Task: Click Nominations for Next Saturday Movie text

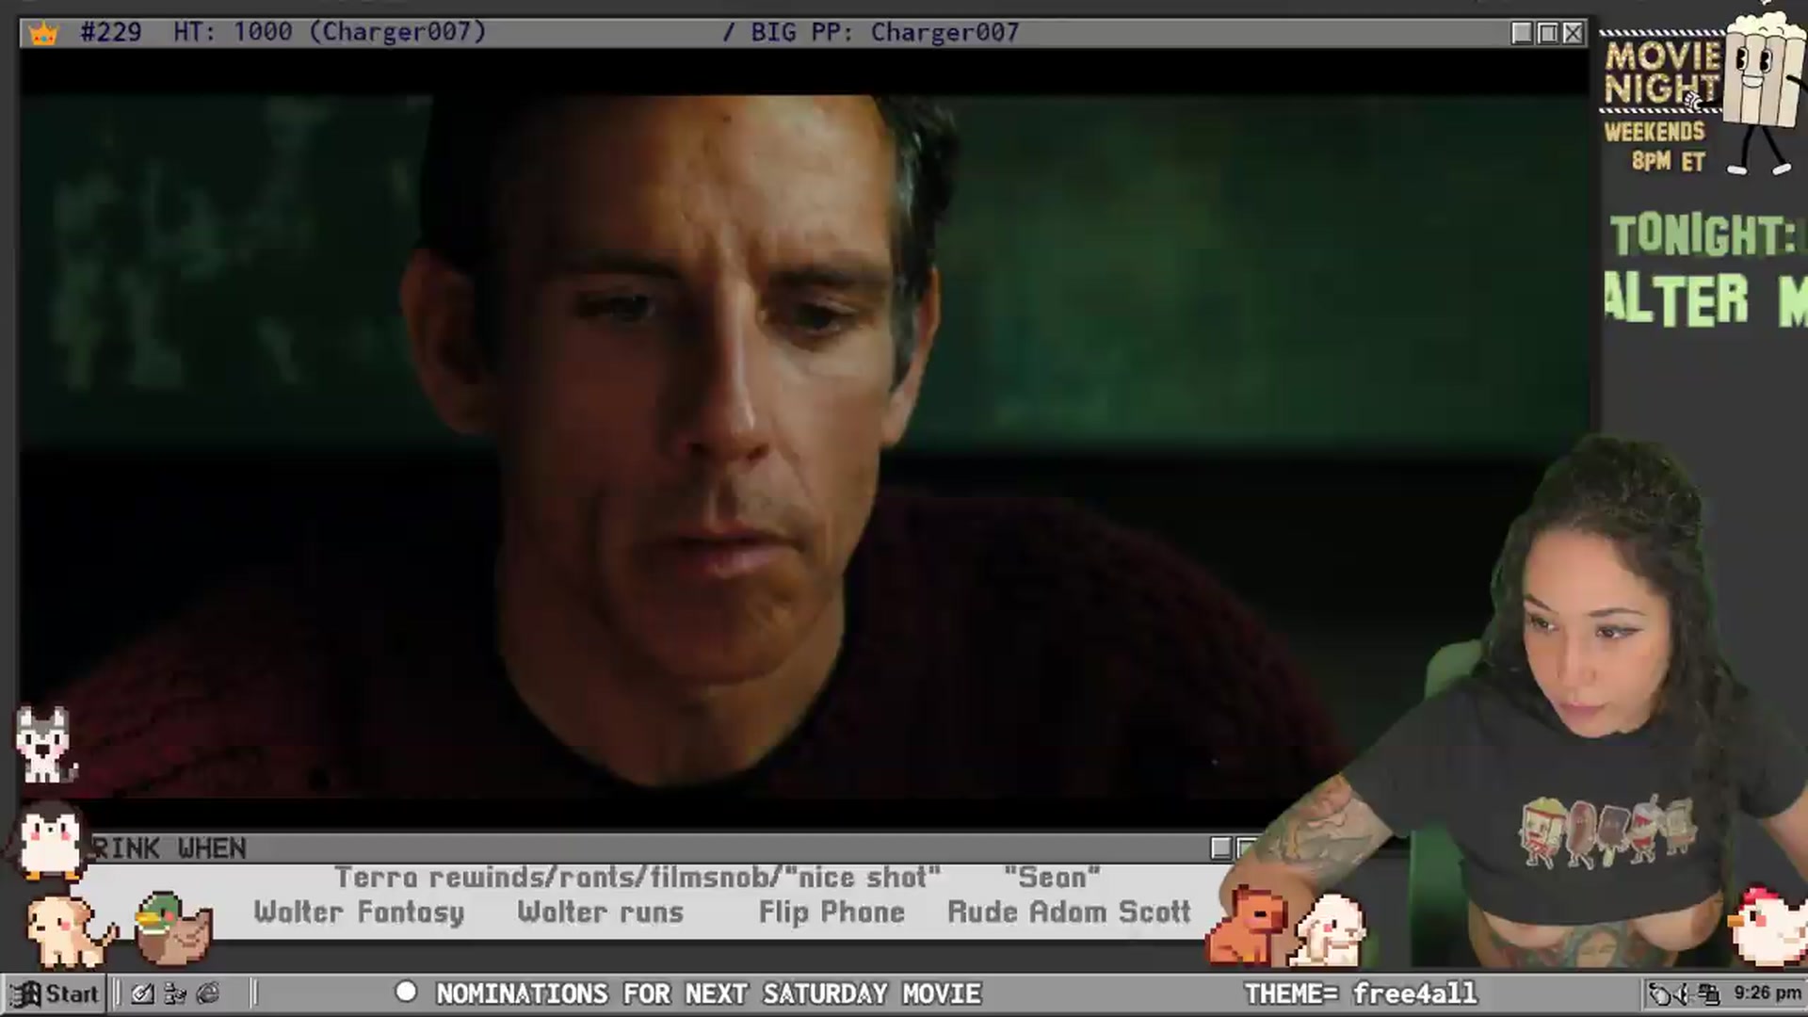Action: (x=708, y=993)
